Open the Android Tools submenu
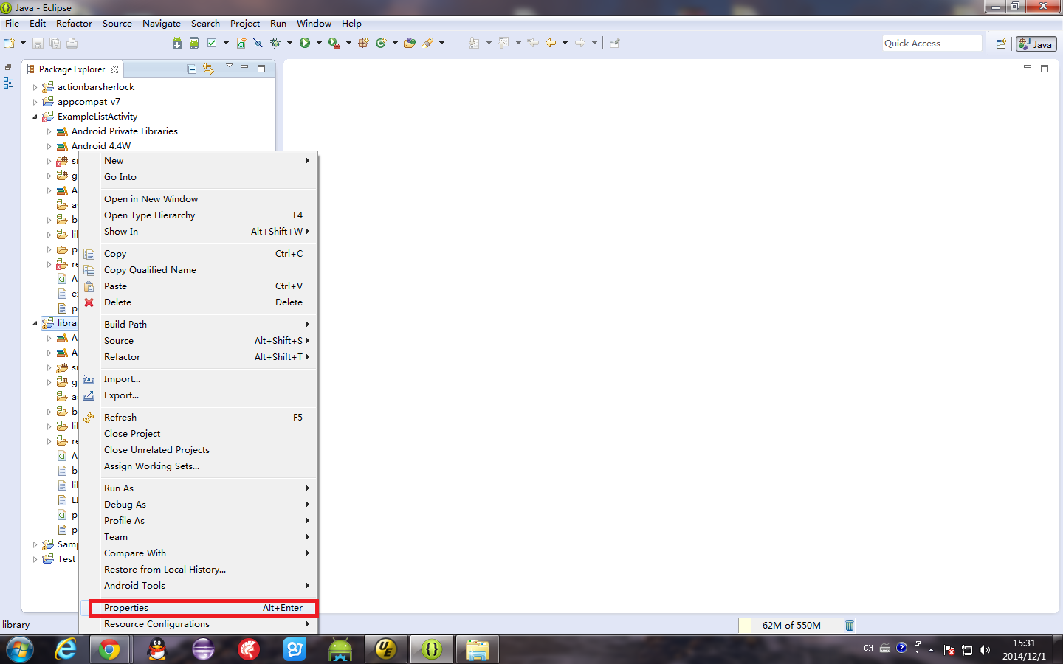 coord(199,586)
